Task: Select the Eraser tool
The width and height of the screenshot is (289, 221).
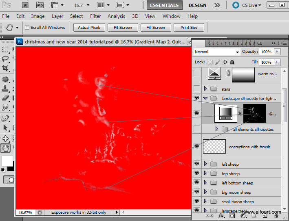Action: click(5, 98)
